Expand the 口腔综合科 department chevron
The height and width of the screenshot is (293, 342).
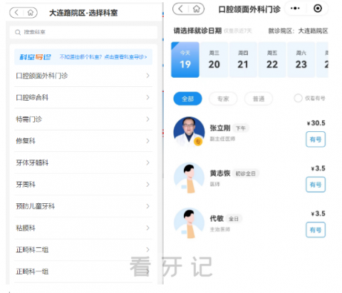[147, 98]
